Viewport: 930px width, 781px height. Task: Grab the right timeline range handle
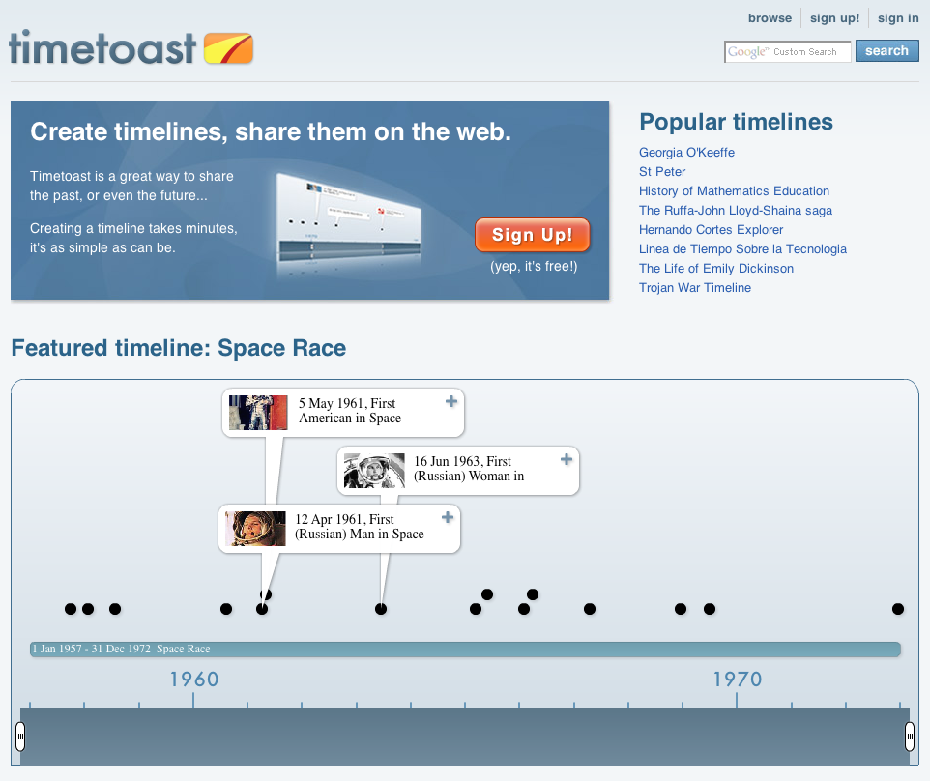910,736
